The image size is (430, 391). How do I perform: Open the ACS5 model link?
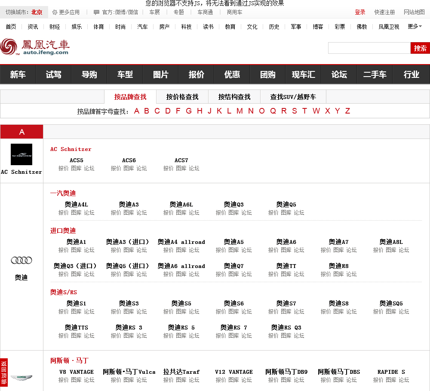click(x=76, y=160)
